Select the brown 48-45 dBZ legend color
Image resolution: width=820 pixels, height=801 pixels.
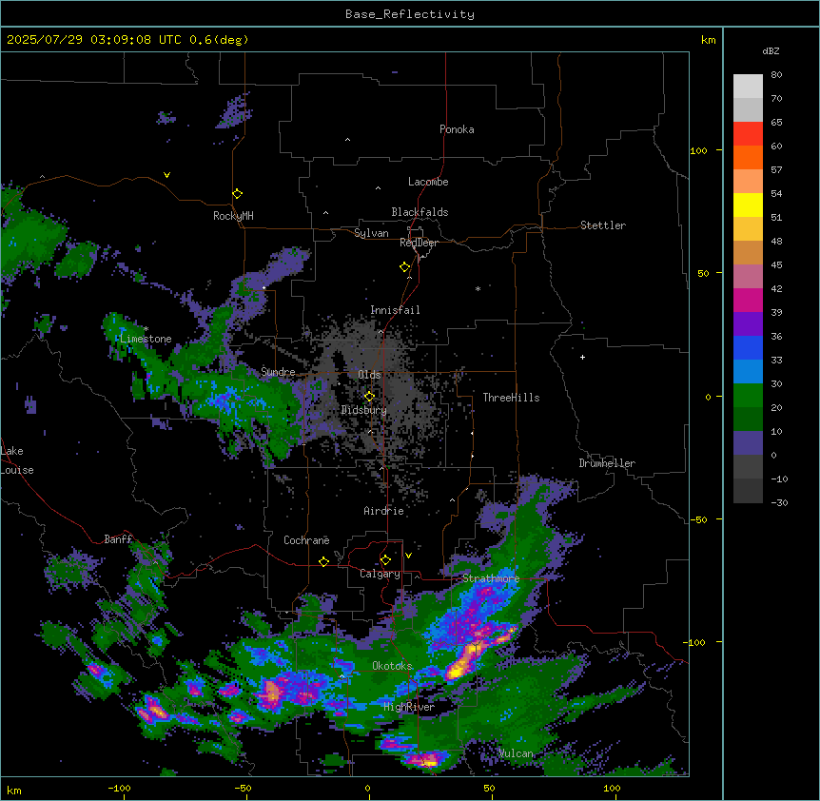click(748, 252)
